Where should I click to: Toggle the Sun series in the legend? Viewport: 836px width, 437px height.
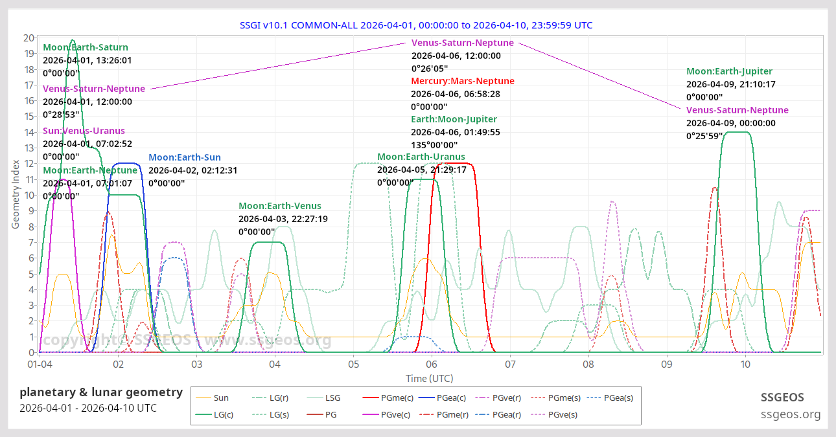[221, 398]
